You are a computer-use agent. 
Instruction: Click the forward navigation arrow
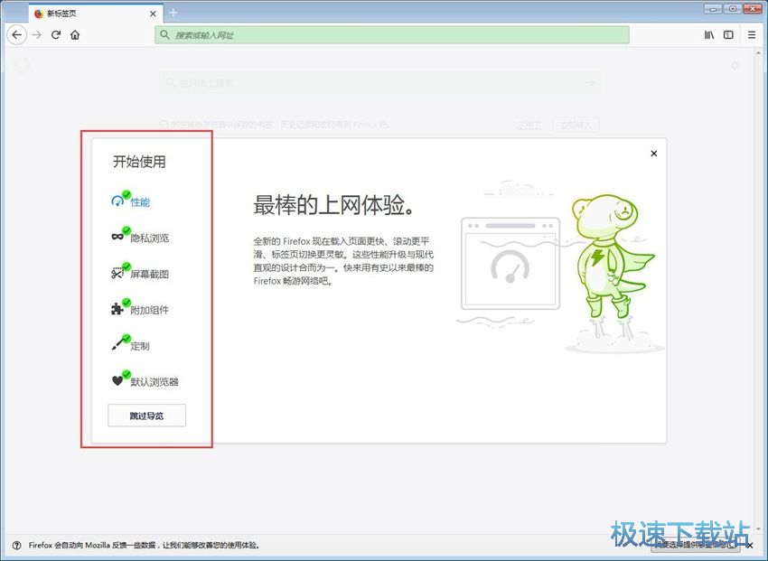pyautogui.click(x=37, y=34)
